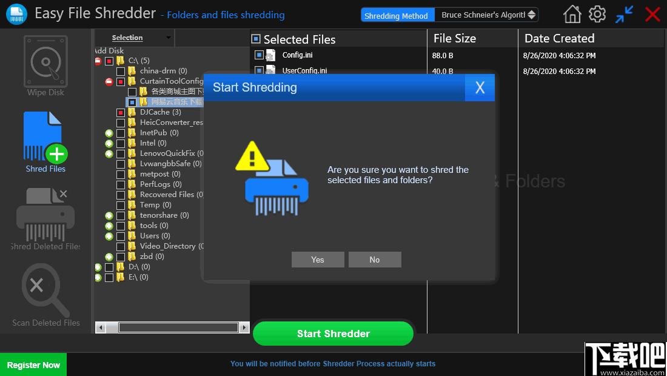Select the LvwangbbSafe (0) folder row
667x376 pixels.
pos(170,164)
